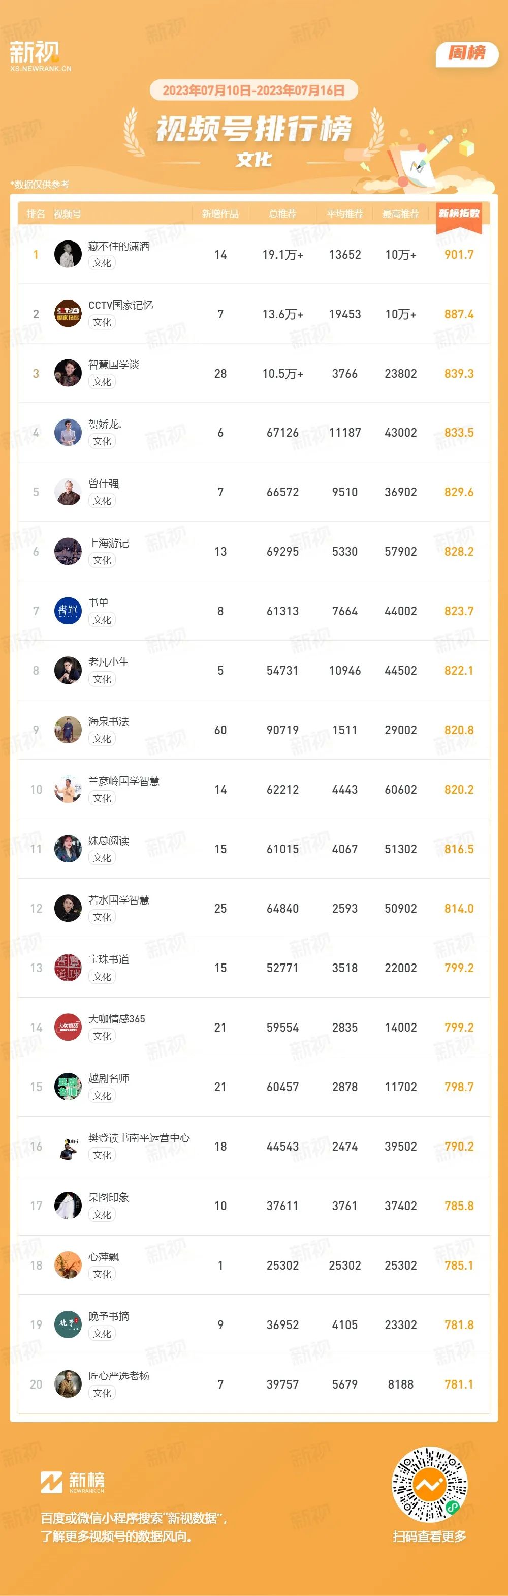
Task: Click the 文化 tag under 贺娇龙
Action: (x=102, y=441)
